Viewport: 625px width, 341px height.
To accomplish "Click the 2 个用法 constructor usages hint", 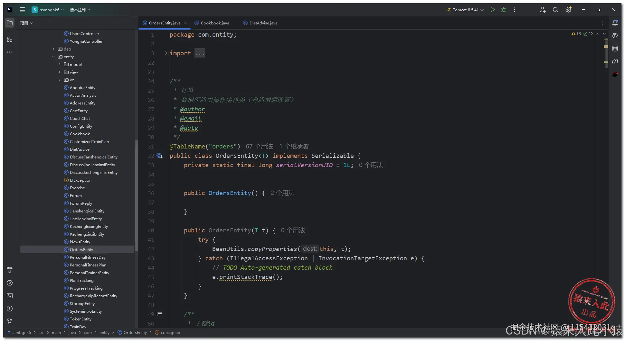I will pos(282,193).
